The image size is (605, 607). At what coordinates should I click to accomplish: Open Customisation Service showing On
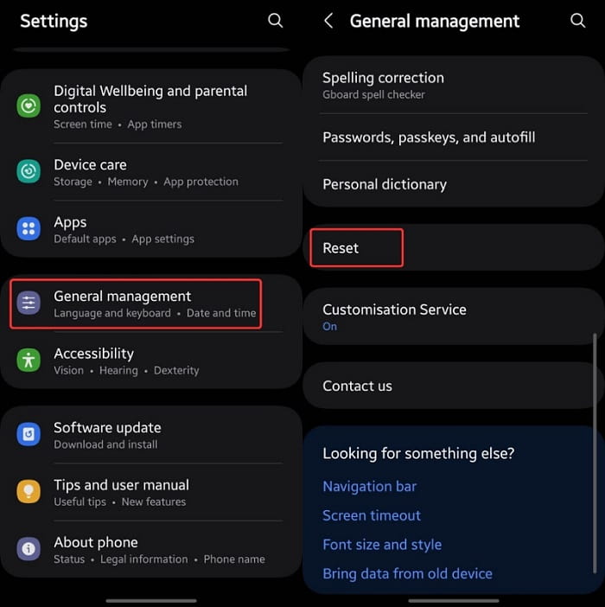point(454,316)
